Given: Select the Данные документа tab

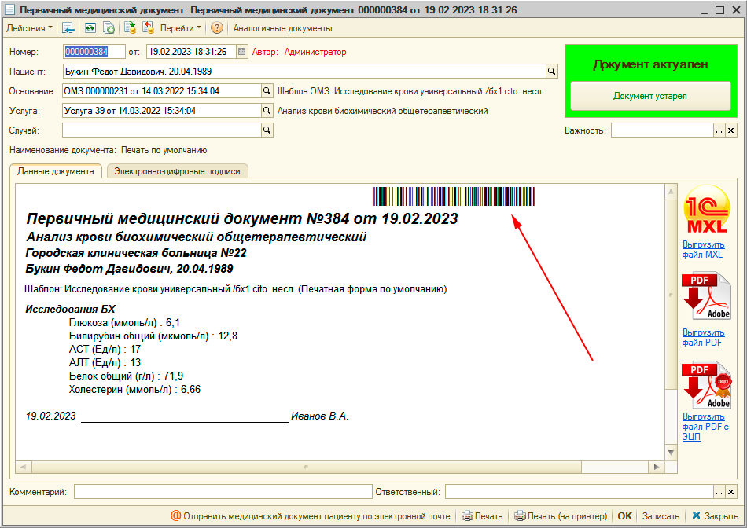Looking at the screenshot, I should point(56,170).
